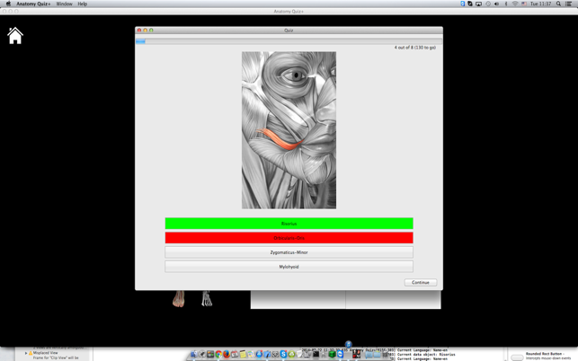The image size is (578, 361).
Task: Go to the home screen via house icon
Action: point(15,36)
